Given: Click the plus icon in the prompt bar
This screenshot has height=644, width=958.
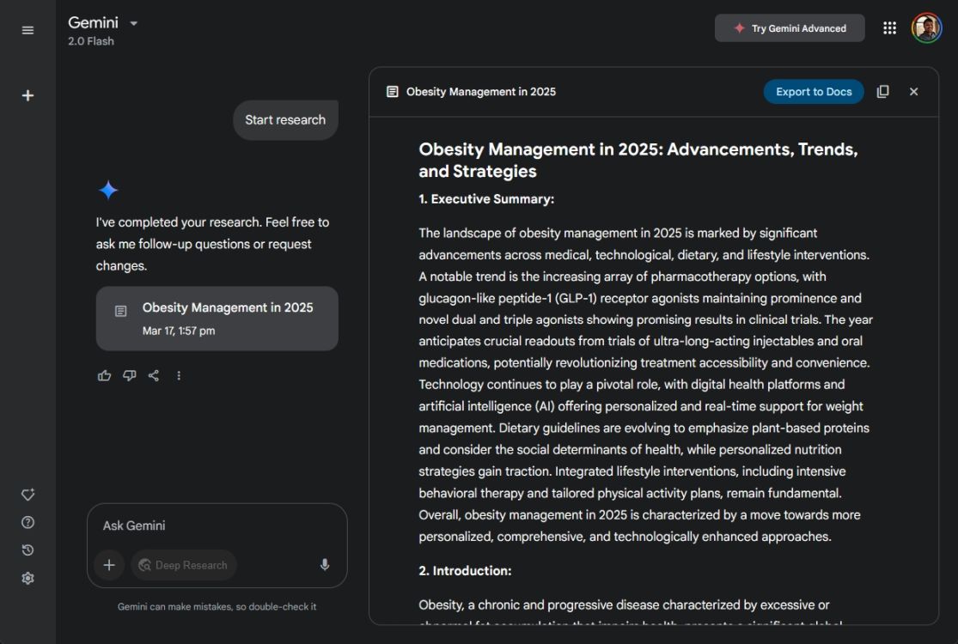Looking at the screenshot, I should tap(109, 565).
